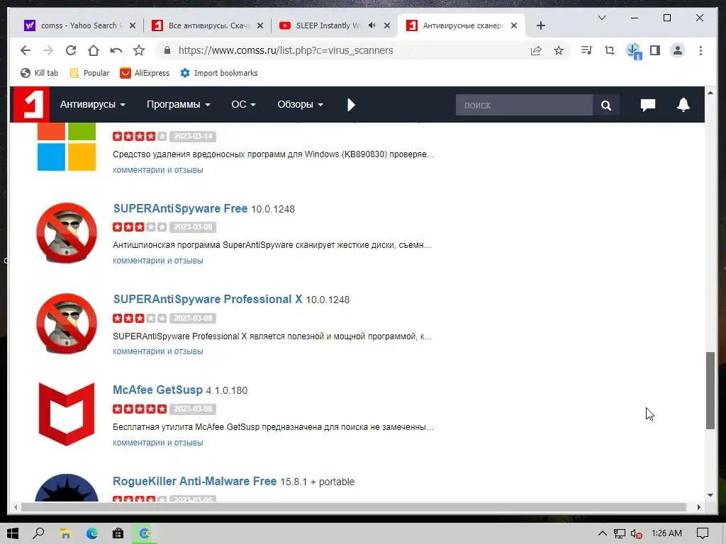The image size is (726, 544).
Task: Click the vertical page scrollbar thumb
Action: tap(710, 390)
